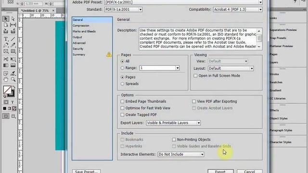
Task: Select the Rectangle tool
Action: [x=13, y=51]
